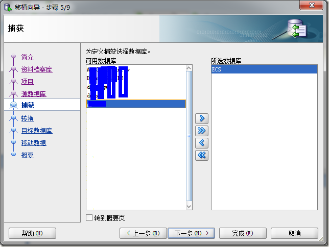
Task: Go to the 项目 step
Action: coord(28,82)
